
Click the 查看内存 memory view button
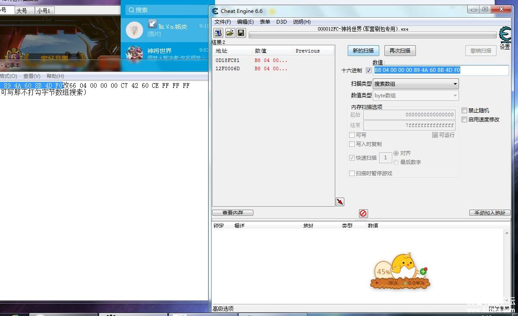[233, 213]
